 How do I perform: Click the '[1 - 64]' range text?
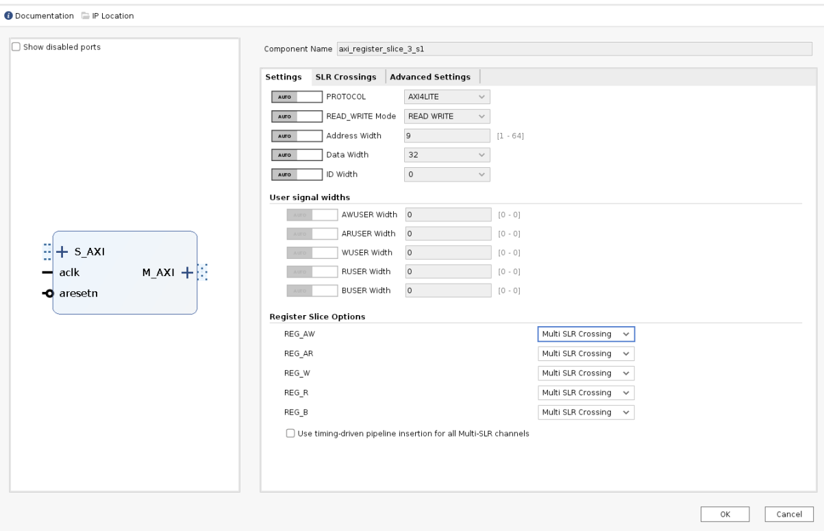[510, 136]
